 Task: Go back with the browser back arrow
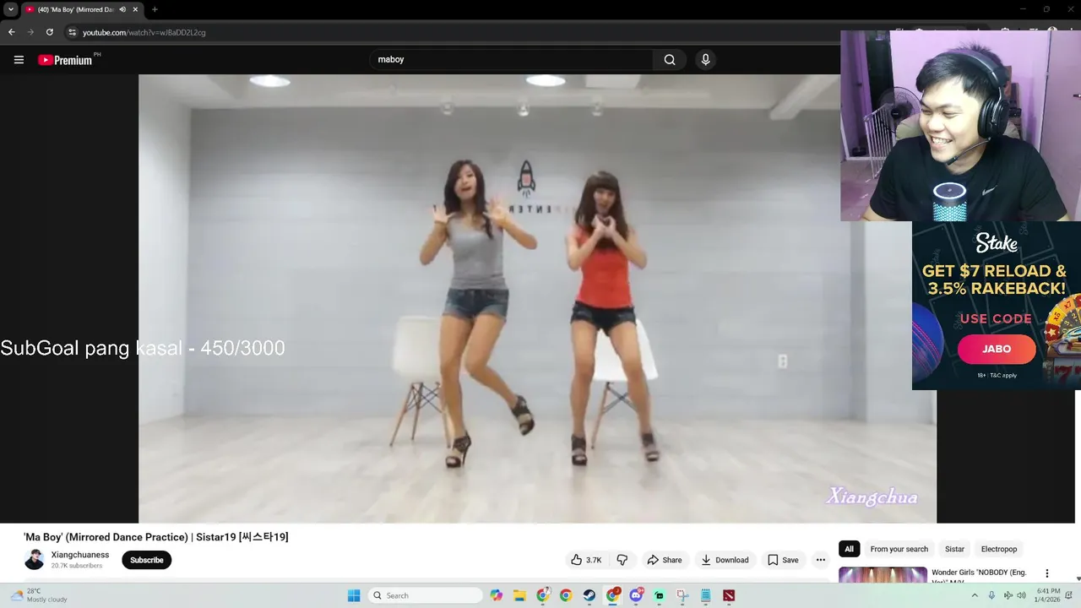click(12, 32)
